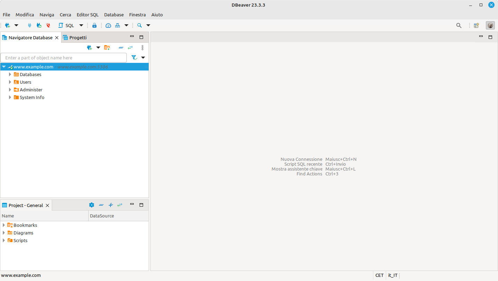The image size is (498, 281).
Task: Expand the Users tree node
Action: point(10,82)
